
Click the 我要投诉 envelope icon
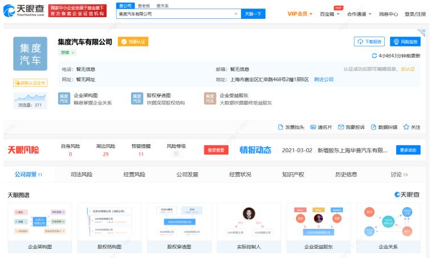[341, 127]
